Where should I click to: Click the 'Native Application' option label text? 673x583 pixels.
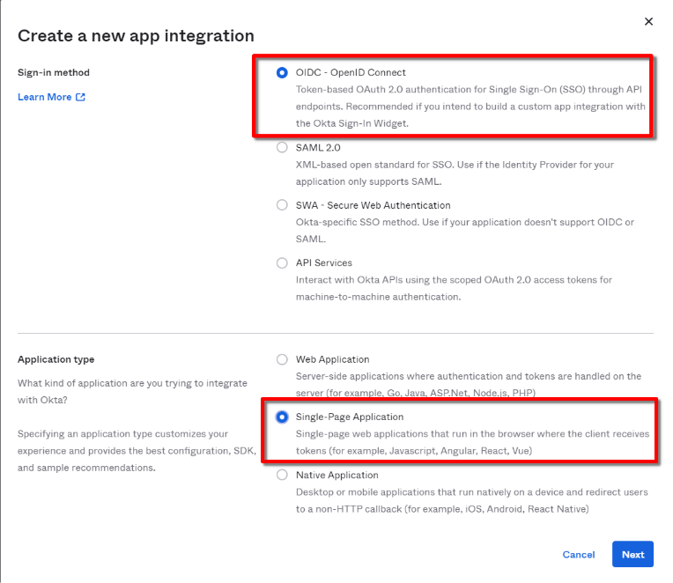[x=337, y=475]
